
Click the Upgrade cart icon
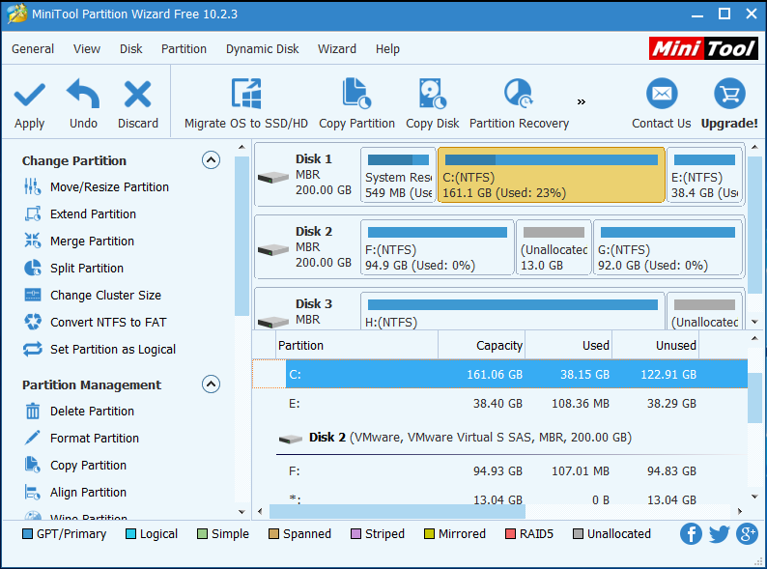pos(729,94)
